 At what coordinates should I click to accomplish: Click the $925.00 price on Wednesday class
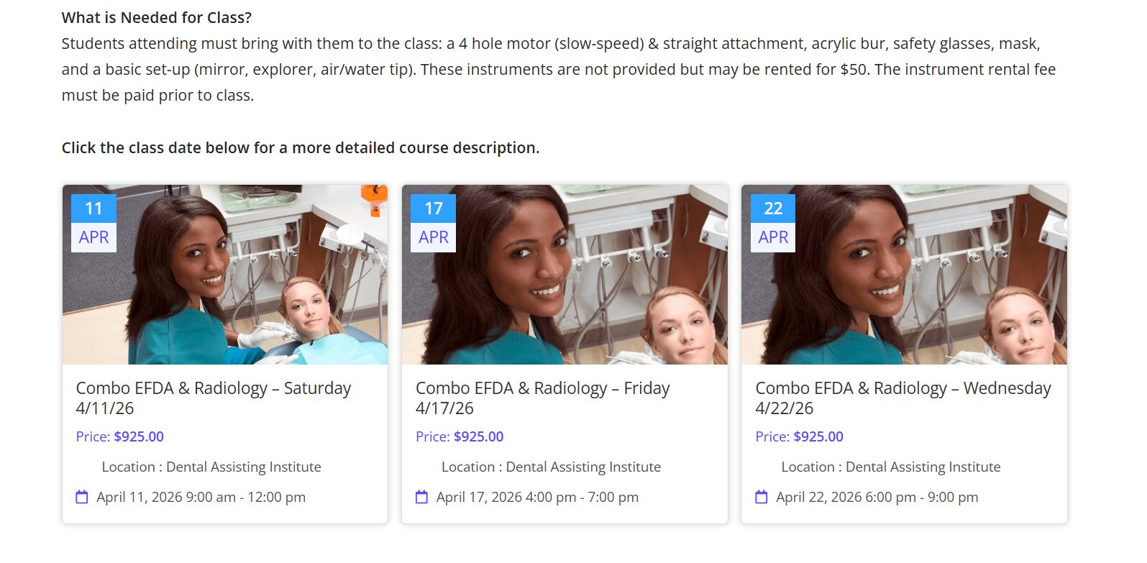pyautogui.click(x=818, y=436)
